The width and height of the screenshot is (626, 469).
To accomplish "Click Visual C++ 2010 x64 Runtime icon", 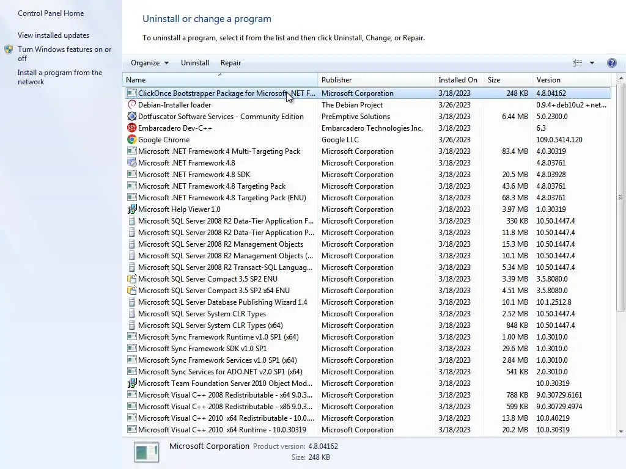I will [x=132, y=429].
